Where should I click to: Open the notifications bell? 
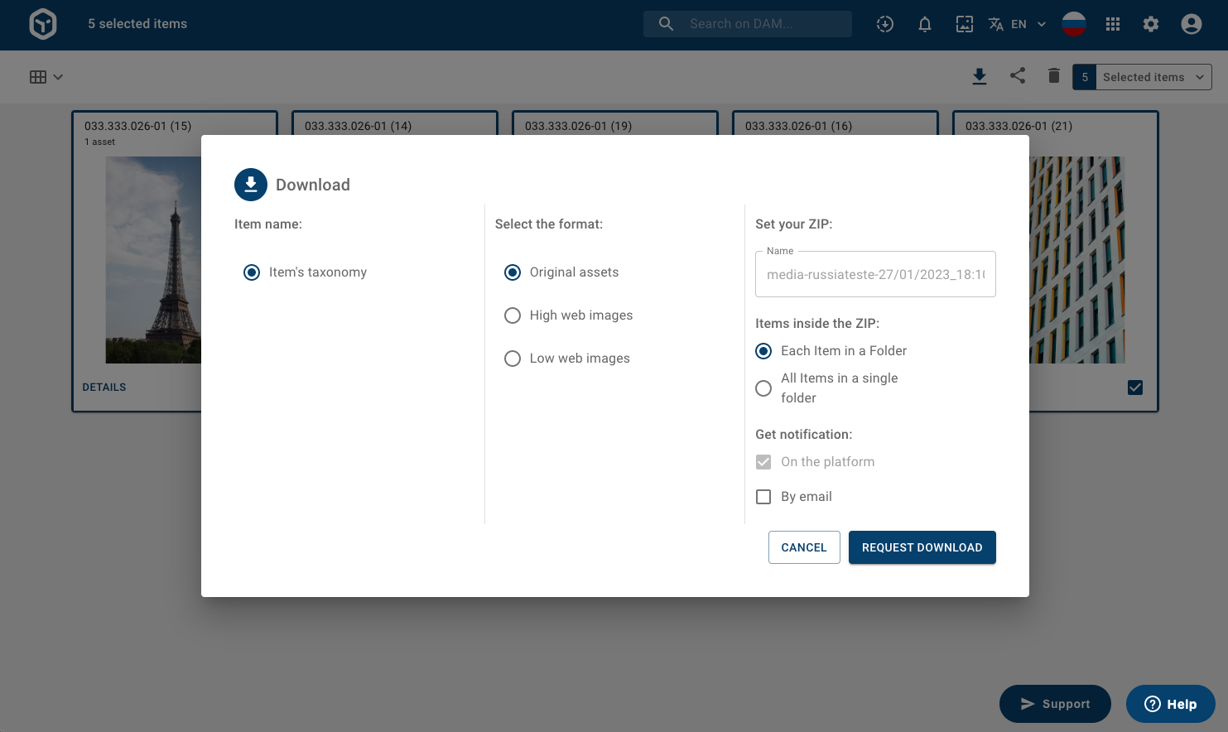[x=925, y=24]
